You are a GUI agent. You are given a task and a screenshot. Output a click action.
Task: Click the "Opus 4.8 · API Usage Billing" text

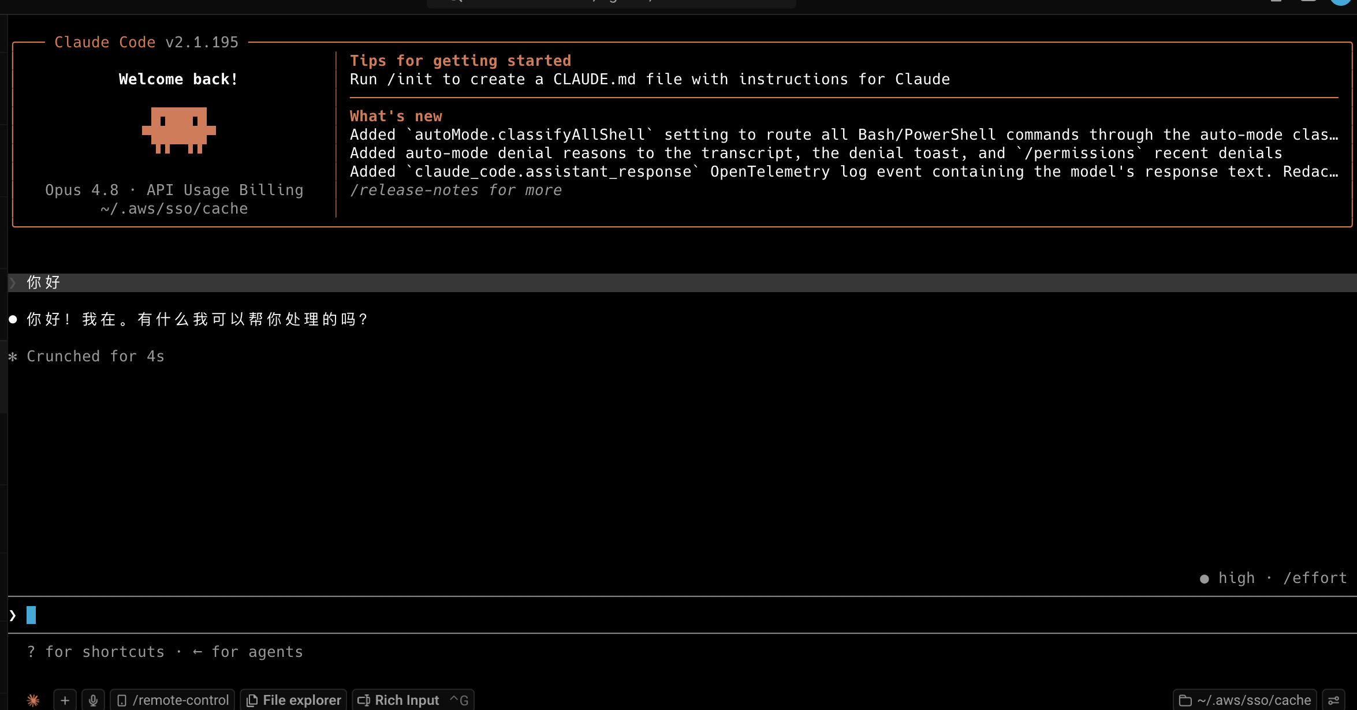click(174, 190)
